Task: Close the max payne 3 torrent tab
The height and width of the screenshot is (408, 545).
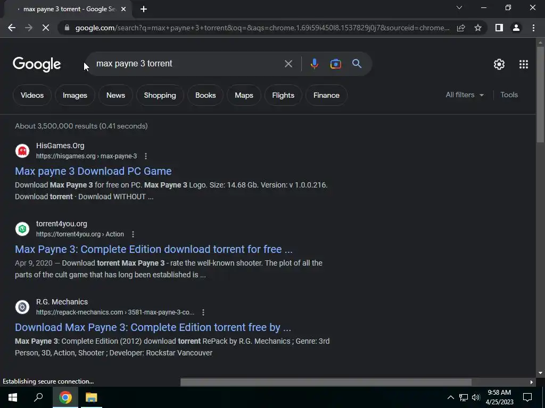Action: 123,10
